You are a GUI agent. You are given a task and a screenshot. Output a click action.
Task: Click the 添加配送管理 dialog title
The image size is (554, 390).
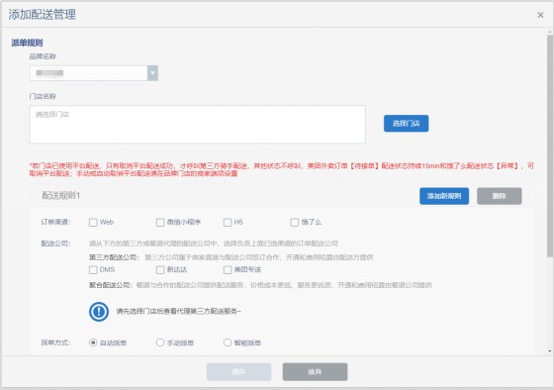[42, 15]
